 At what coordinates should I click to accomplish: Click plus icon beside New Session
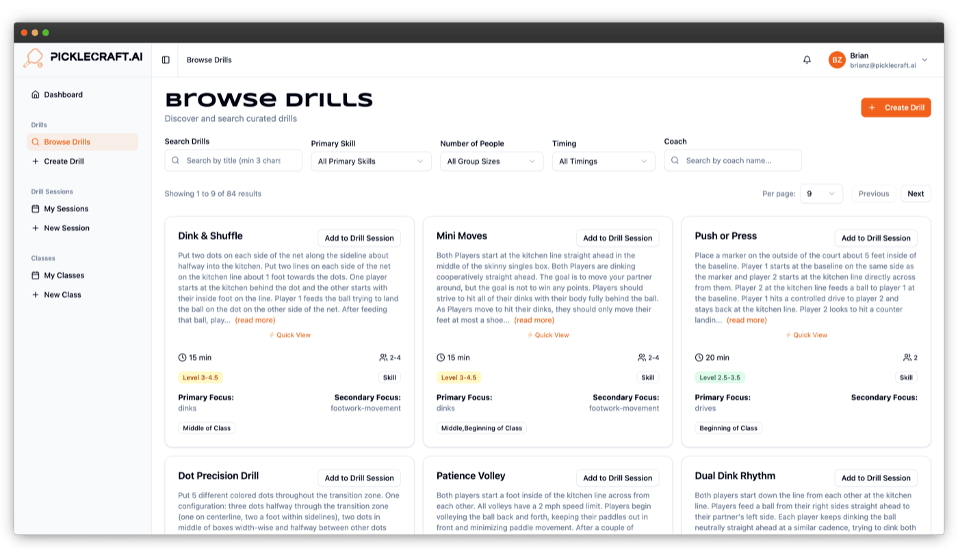click(36, 228)
